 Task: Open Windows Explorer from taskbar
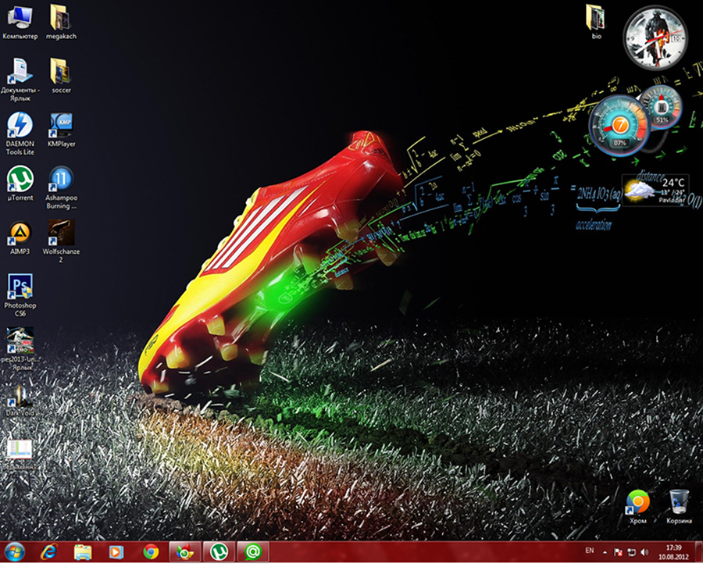pyautogui.click(x=83, y=552)
